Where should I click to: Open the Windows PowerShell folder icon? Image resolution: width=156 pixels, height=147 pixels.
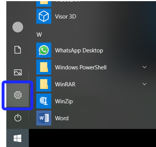pyautogui.click(x=44, y=67)
